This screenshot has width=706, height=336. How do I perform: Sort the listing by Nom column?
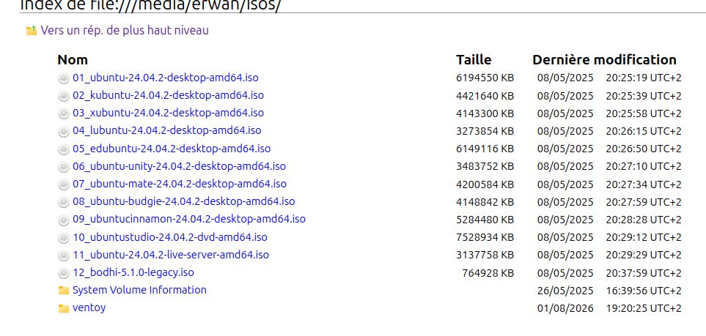(73, 60)
